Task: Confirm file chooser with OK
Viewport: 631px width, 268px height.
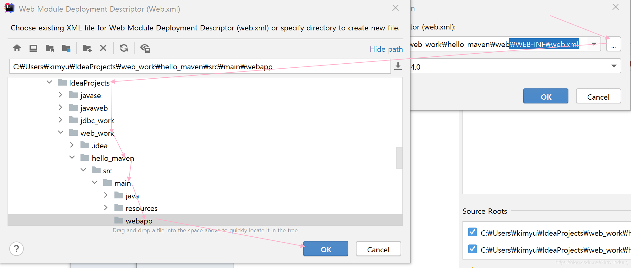Action: pos(326,249)
